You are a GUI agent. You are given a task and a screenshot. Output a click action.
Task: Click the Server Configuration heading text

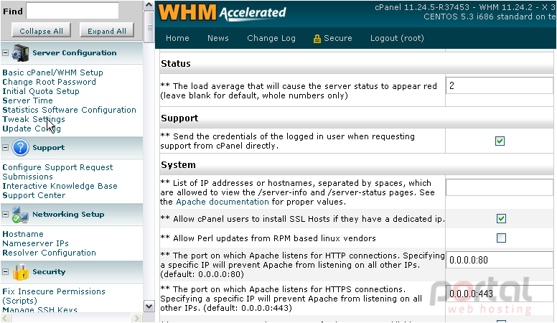click(x=75, y=53)
